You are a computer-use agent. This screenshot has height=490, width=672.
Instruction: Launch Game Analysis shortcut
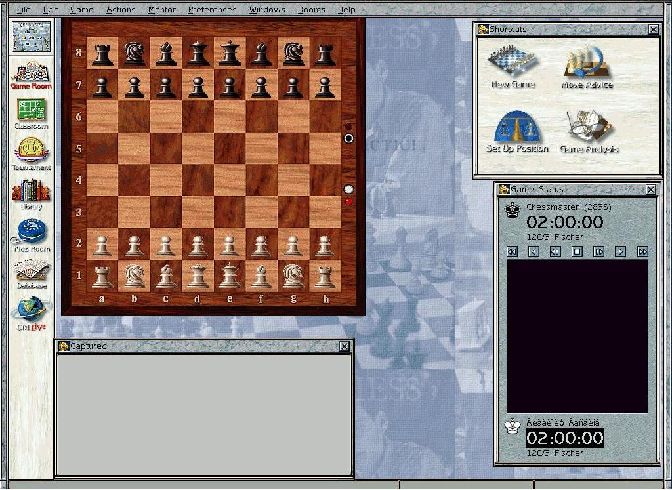click(589, 130)
